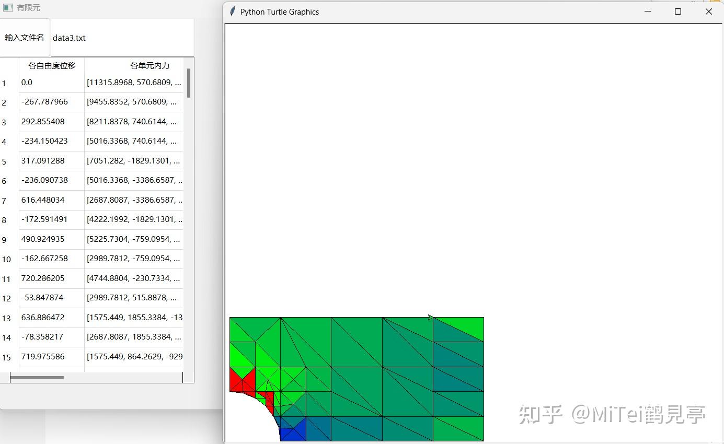
Task: Select displacement cell -78.358217
Action: pyautogui.click(x=52, y=337)
